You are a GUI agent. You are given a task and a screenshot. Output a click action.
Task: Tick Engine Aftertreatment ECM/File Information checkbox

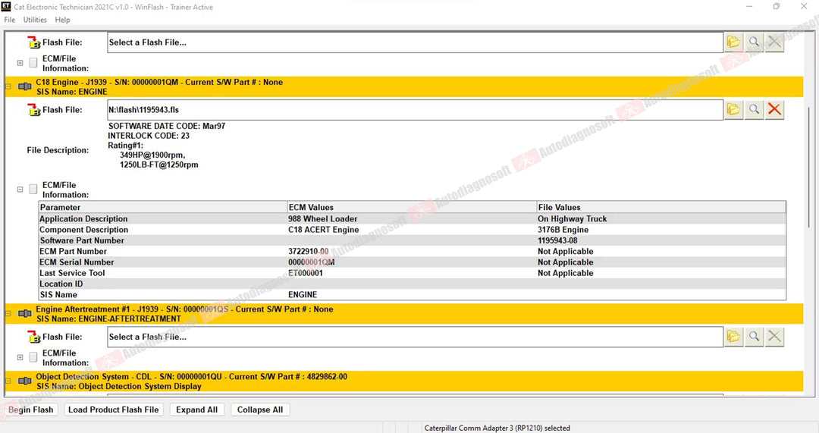pyautogui.click(x=33, y=357)
